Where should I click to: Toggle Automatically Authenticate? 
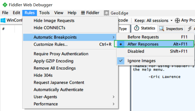(70, 90)
